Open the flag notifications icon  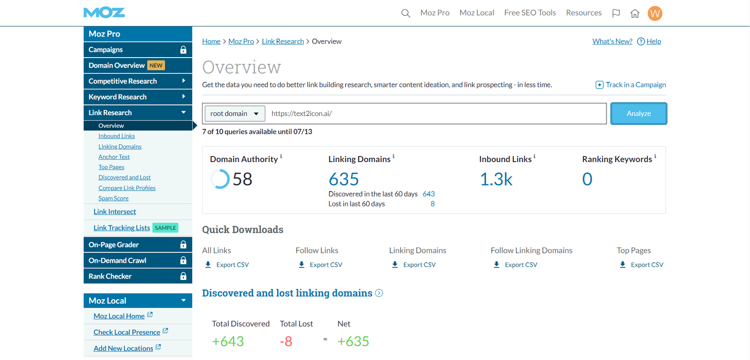tap(616, 14)
